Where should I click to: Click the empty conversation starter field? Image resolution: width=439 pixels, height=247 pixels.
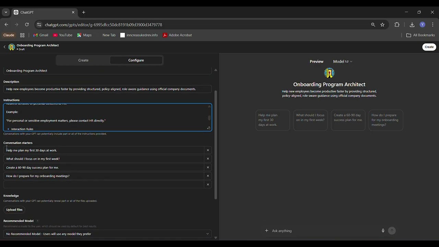tap(104, 185)
